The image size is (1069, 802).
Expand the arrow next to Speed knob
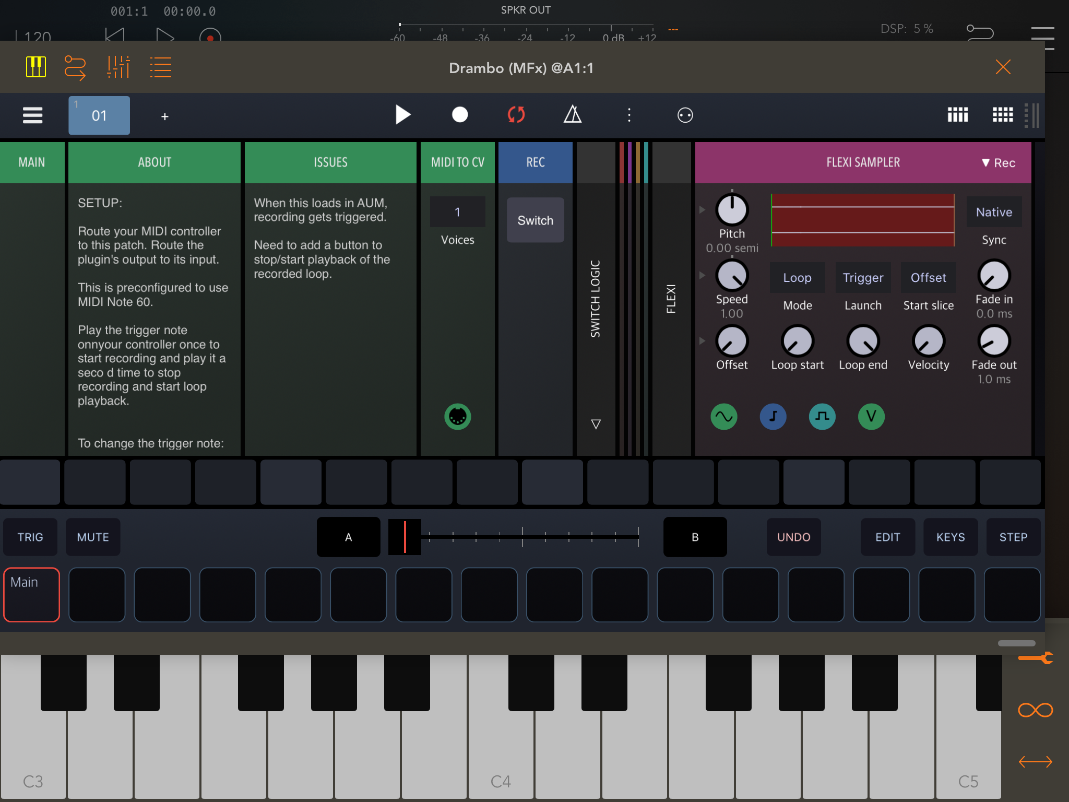coord(702,275)
